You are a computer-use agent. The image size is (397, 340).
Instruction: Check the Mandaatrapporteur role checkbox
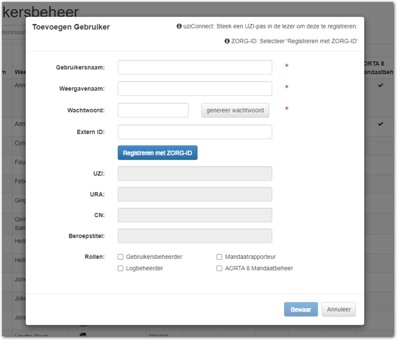pyautogui.click(x=220, y=257)
